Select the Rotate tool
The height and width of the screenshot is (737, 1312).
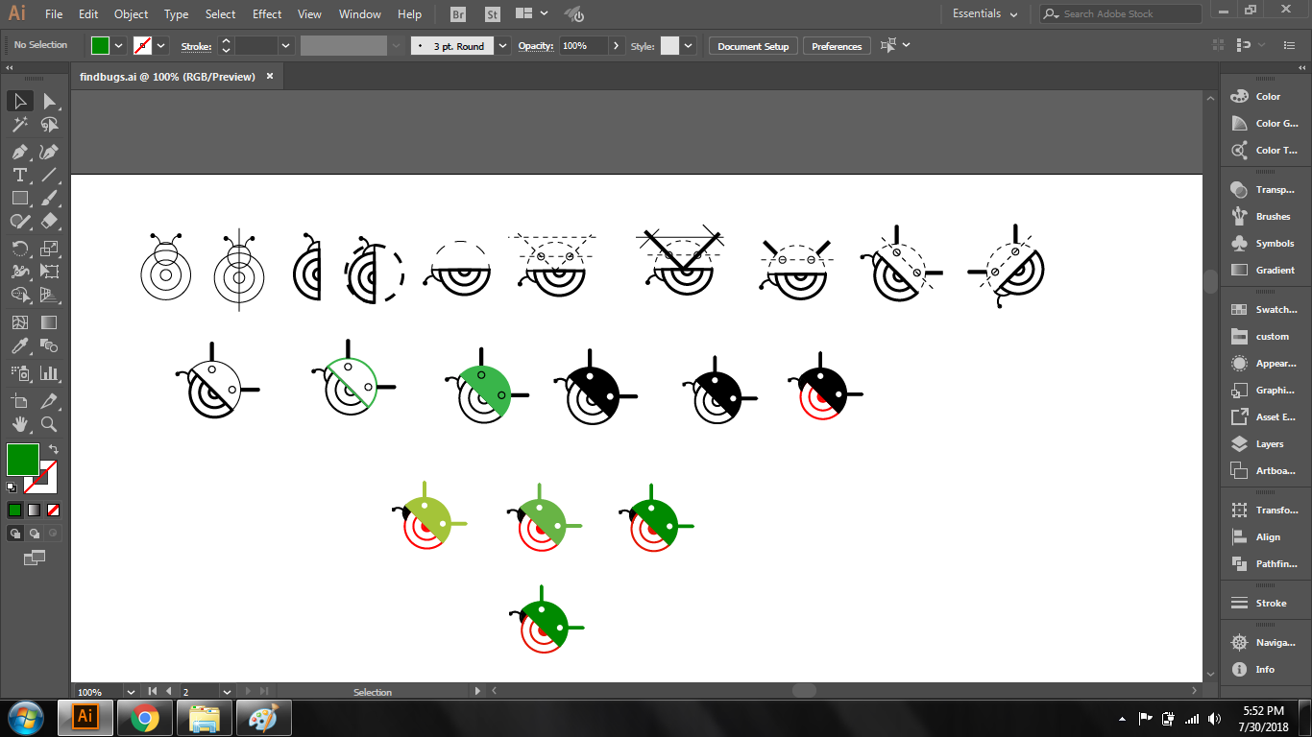19,249
